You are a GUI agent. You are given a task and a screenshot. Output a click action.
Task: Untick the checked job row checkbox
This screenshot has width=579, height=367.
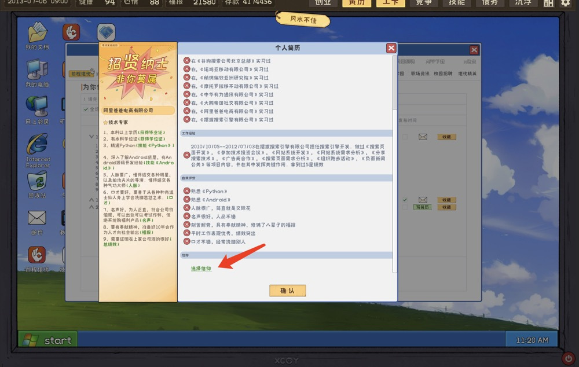[x=405, y=200]
